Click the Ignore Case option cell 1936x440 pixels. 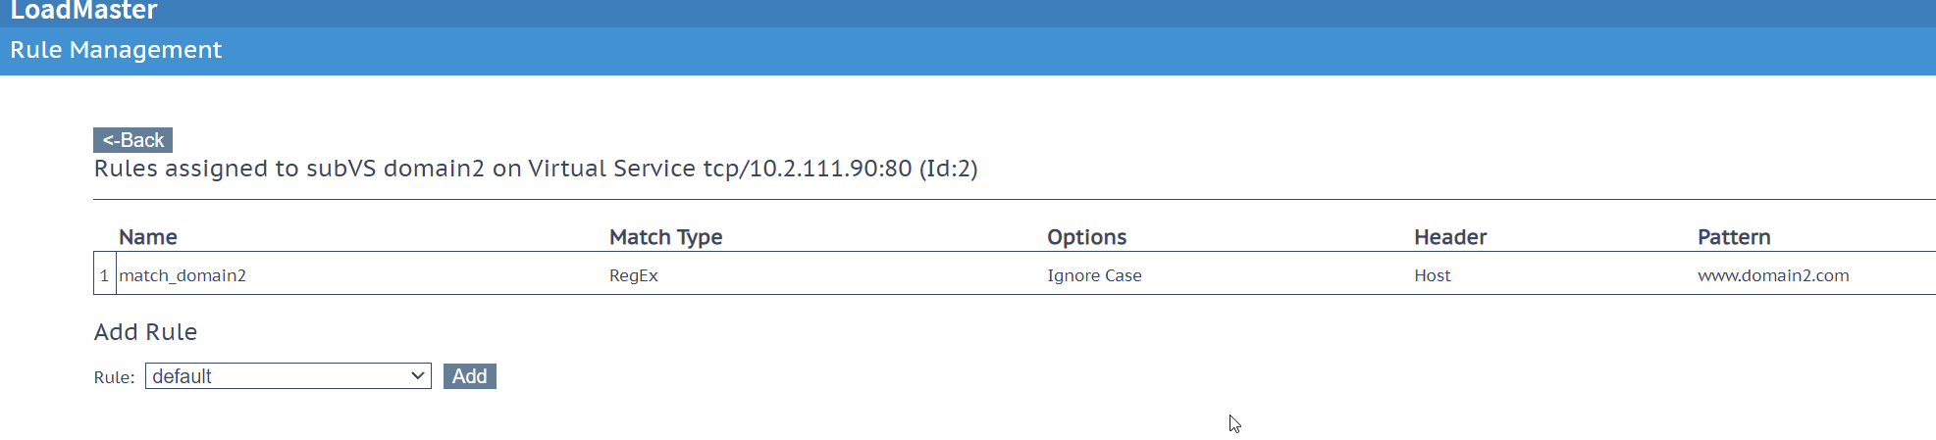coord(1094,275)
